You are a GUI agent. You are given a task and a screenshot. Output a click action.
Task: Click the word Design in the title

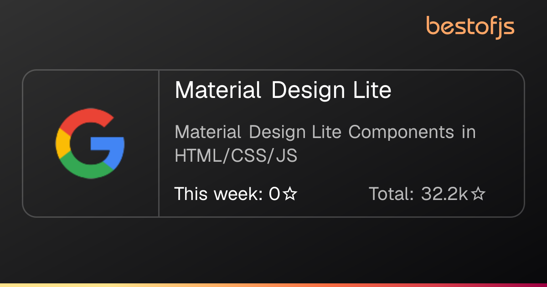point(308,91)
